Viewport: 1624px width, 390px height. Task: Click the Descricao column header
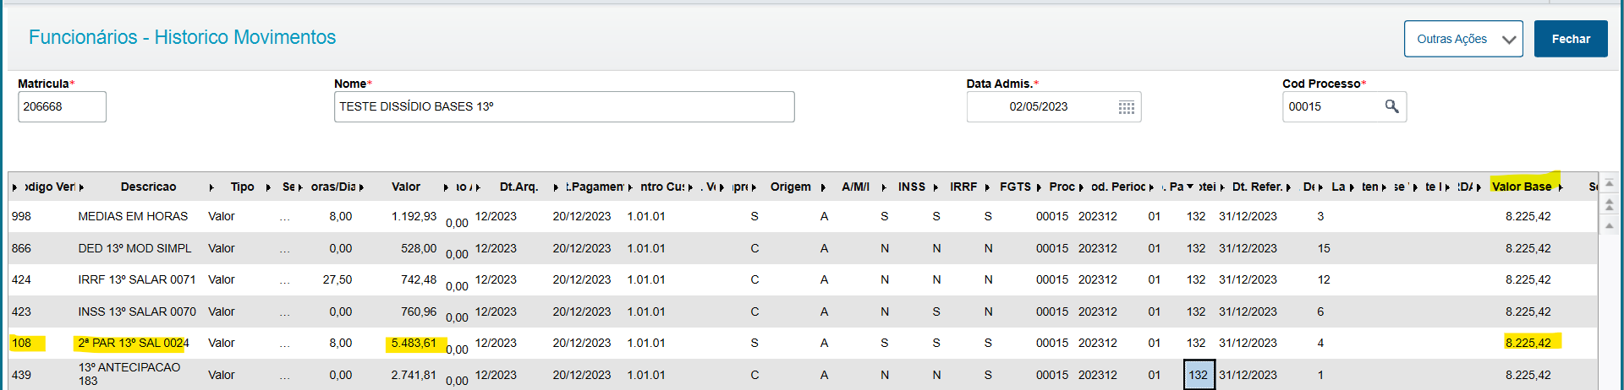pos(148,187)
